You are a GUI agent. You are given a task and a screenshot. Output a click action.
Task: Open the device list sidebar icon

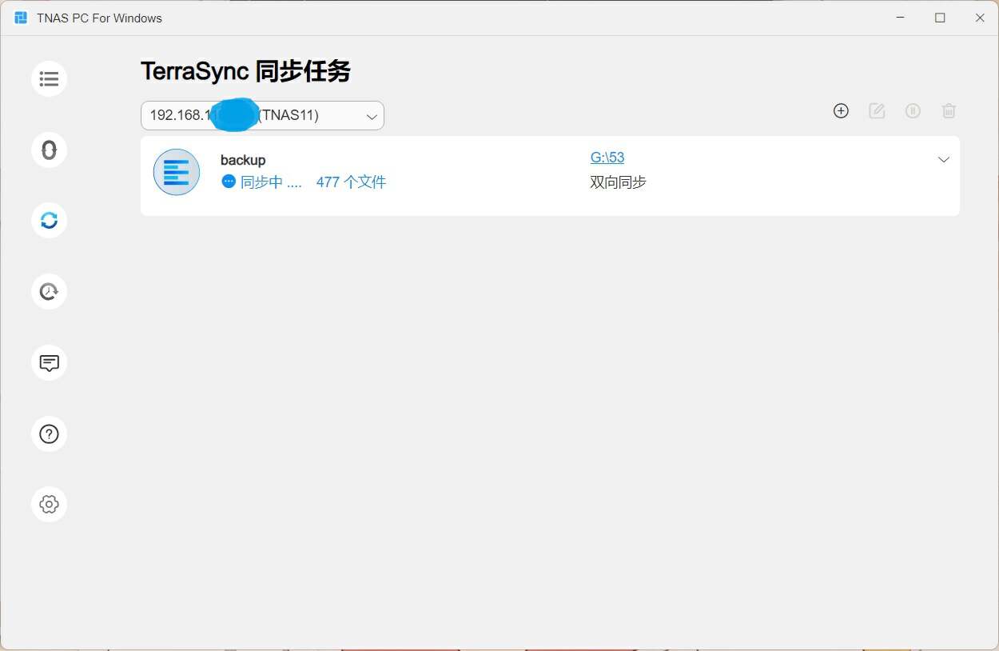point(49,79)
